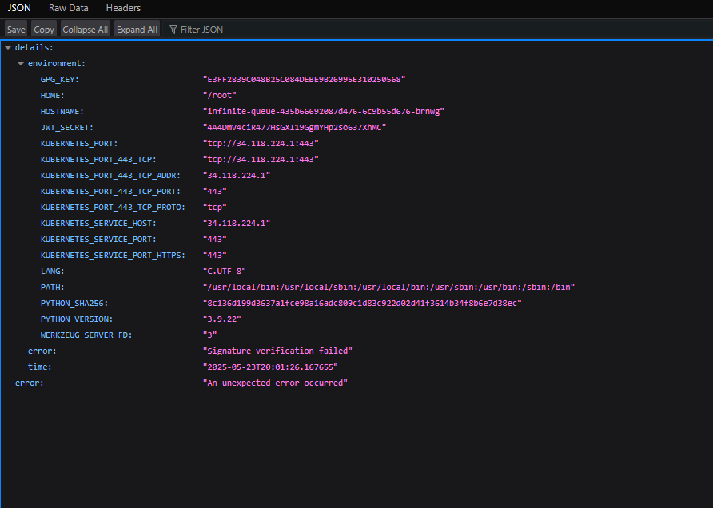Select the KUBERNETES_PORT_443_TCP value
The width and height of the screenshot is (713, 508).
[261, 160]
